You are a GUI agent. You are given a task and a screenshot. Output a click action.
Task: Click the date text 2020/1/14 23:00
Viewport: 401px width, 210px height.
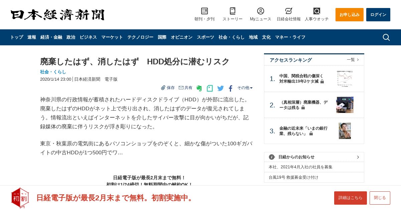(55, 79)
